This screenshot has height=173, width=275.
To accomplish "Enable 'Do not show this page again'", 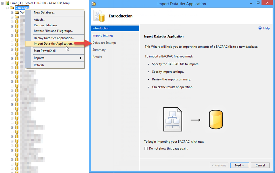I will 146,149.
